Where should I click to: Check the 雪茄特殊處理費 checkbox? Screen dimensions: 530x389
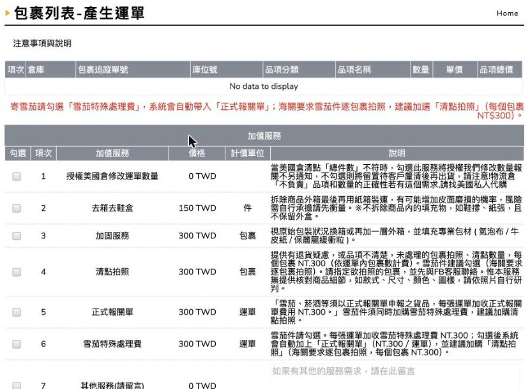17,344
